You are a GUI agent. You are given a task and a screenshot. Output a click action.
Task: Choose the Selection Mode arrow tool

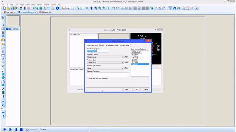pyautogui.click(x=3, y=18)
